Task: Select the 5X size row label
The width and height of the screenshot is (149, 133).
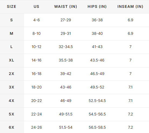Action: point(11,114)
